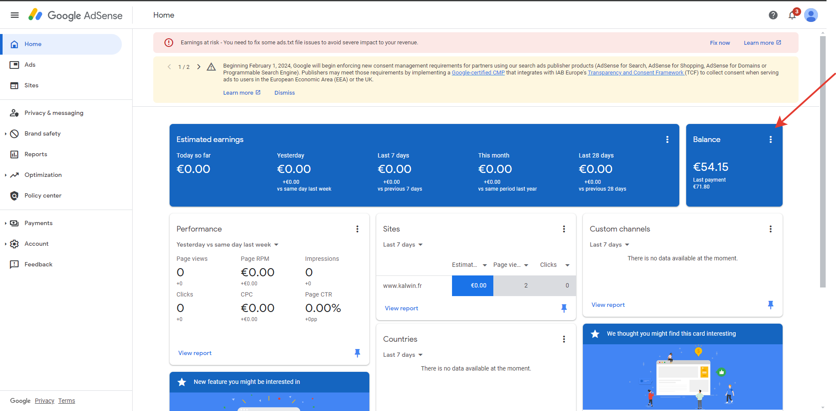Expand the Brand safety section
The height and width of the screenshot is (411, 836).
pyautogui.click(x=6, y=134)
